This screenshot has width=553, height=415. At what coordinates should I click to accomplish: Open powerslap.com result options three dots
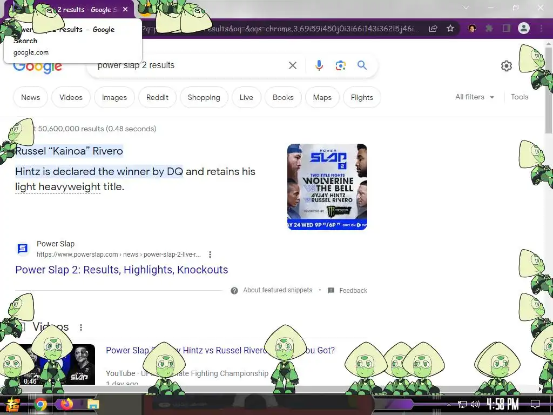coord(210,255)
